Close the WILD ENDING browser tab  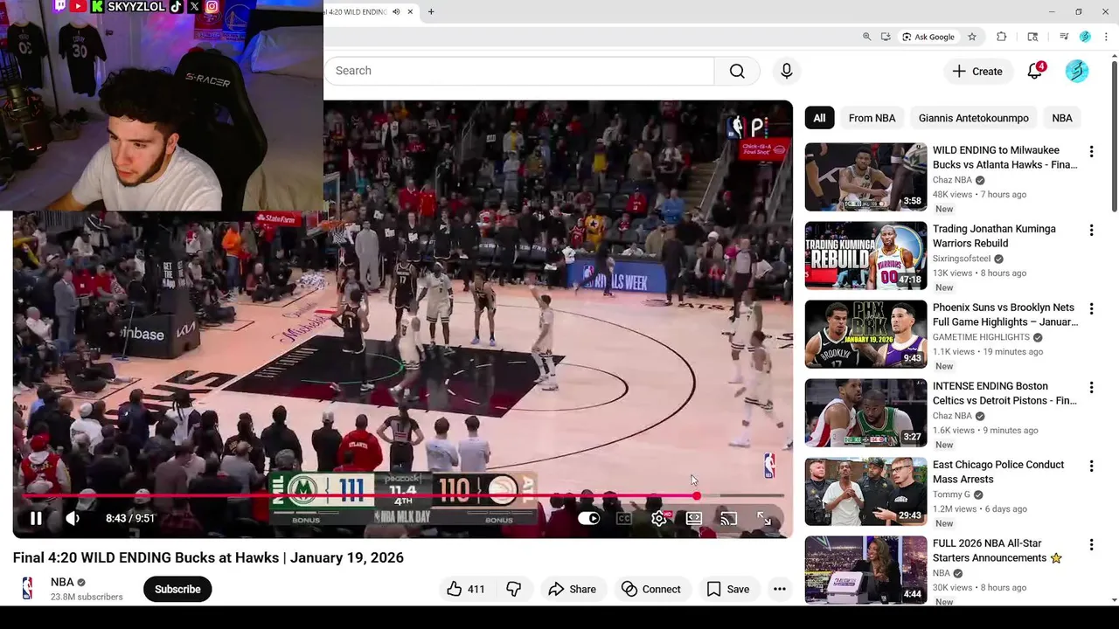408,11
